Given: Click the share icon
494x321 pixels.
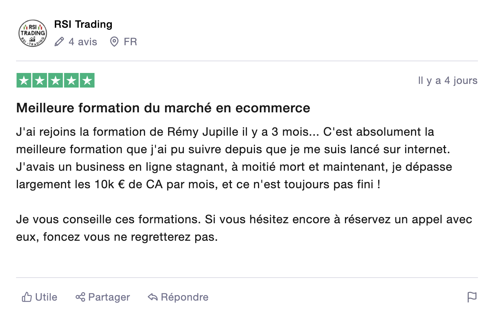Looking at the screenshot, I should tap(80, 297).
